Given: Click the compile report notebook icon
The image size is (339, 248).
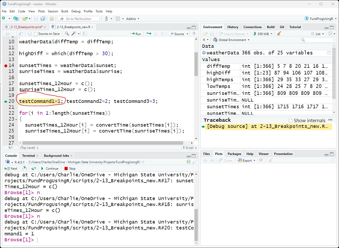Looking at the screenshot, I should pyautogui.click(x=85, y=34).
